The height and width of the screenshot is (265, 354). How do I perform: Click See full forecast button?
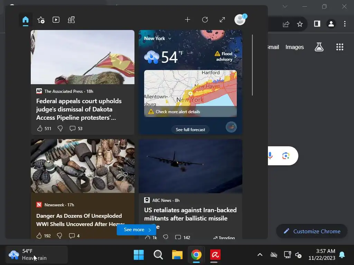190,130
